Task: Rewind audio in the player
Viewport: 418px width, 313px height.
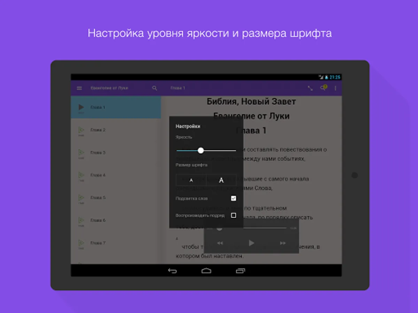Action: [x=220, y=243]
